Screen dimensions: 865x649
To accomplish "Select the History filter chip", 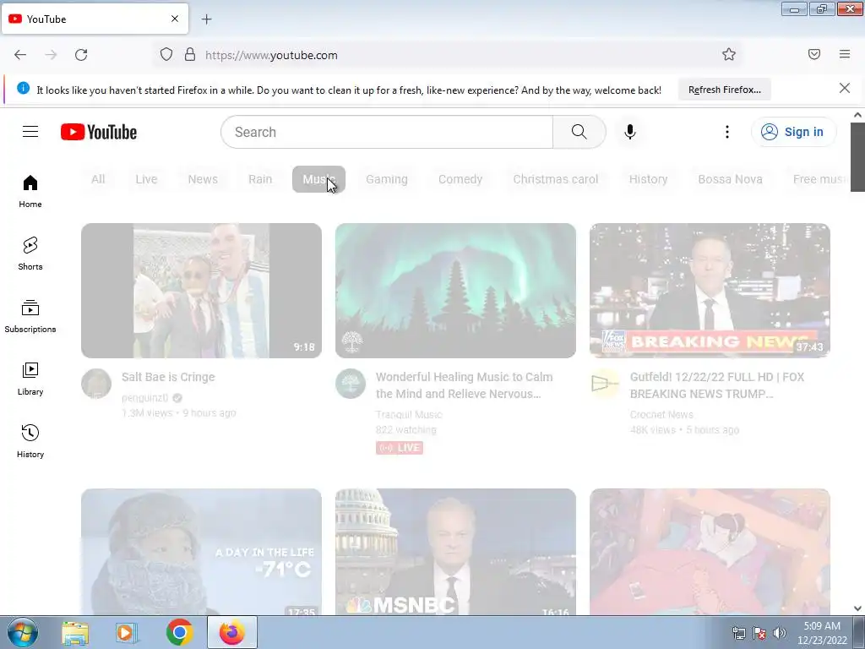I will tap(648, 179).
